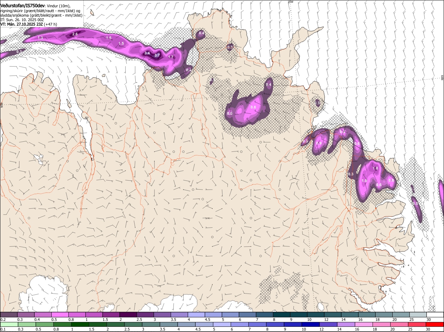
Task: Click the 0.2 label on snow scale
Action: [3, 320]
